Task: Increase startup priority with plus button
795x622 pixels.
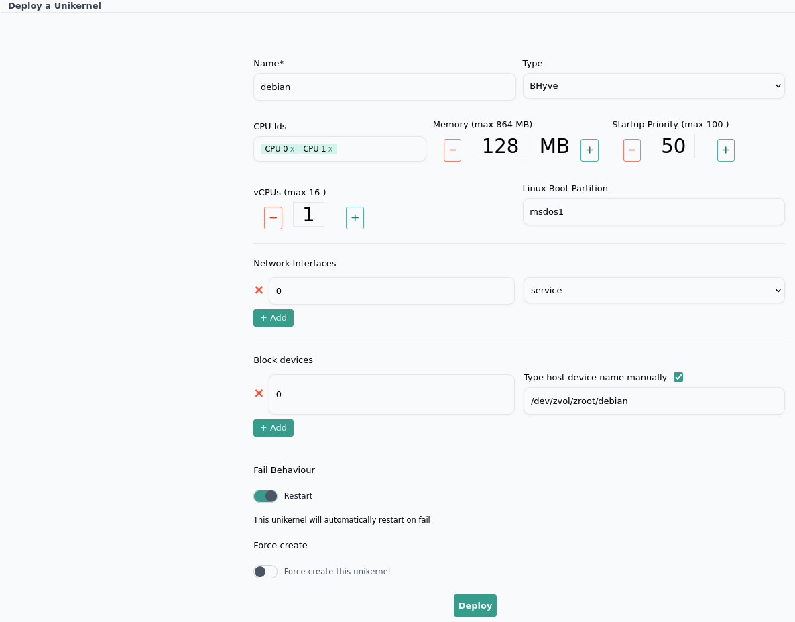Action: [725, 150]
